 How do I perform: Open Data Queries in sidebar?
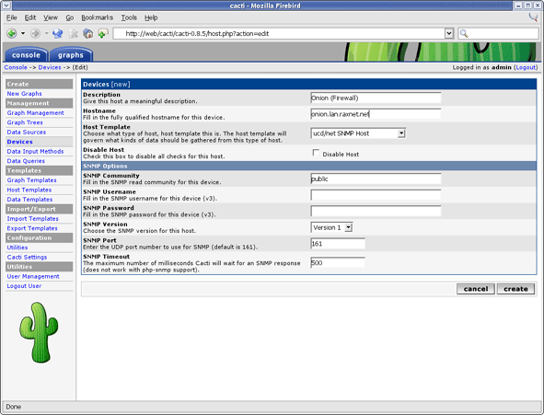point(26,161)
